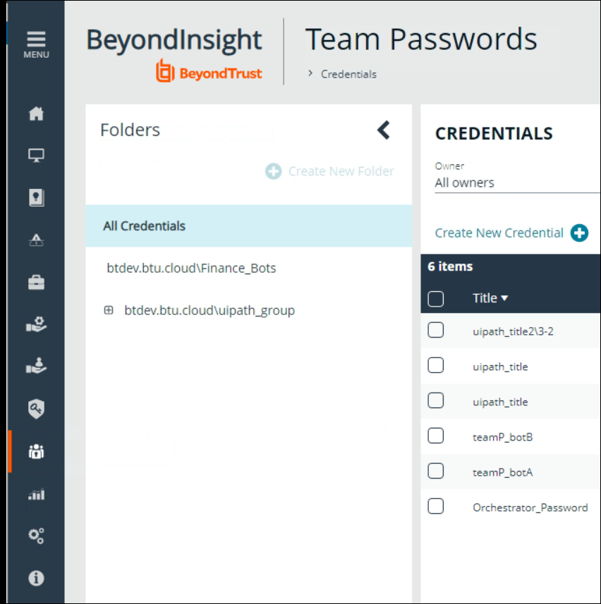
Task: Open the Configuration gears icon
Action: 35,536
